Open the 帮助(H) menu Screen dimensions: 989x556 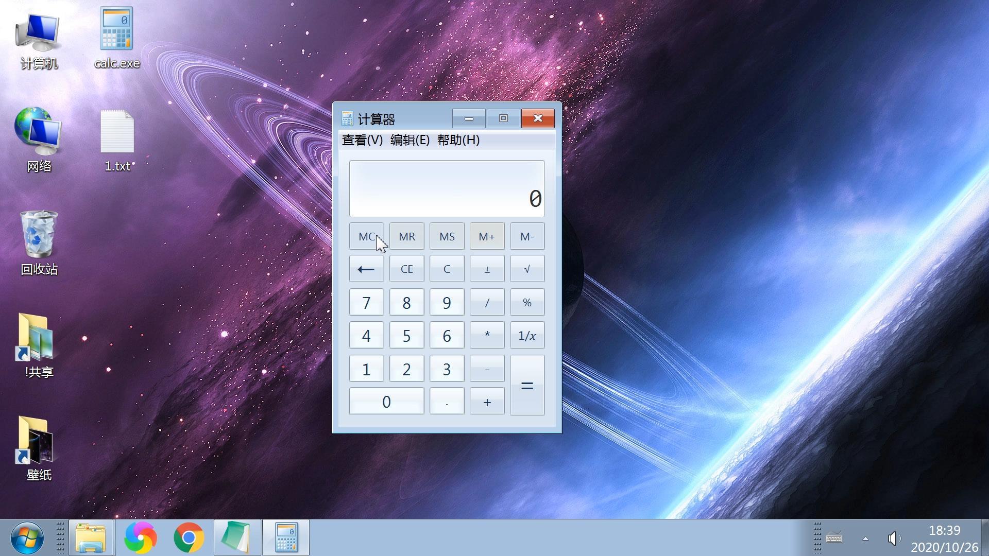pyautogui.click(x=458, y=140)
